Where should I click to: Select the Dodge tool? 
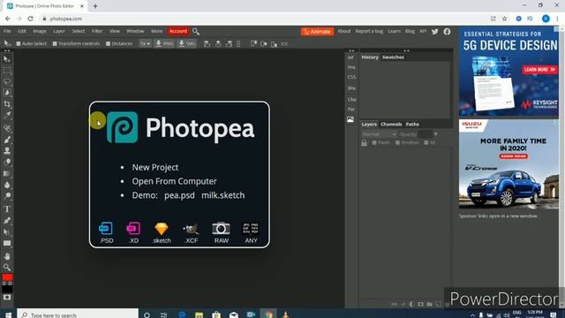[7, 196]
